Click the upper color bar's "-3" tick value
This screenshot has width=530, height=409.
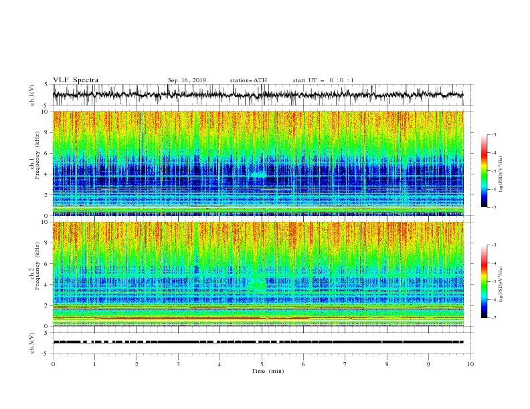coord(493,134)
